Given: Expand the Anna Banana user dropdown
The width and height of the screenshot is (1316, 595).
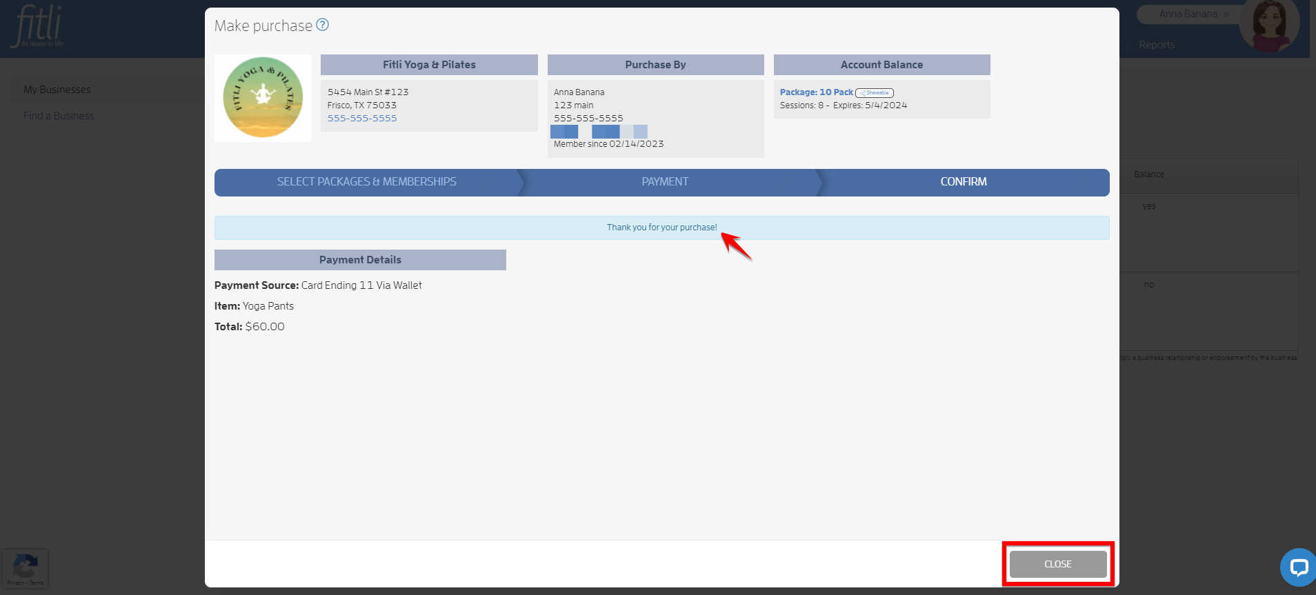Looking at the screenshot, I should tap(1194, 14).
